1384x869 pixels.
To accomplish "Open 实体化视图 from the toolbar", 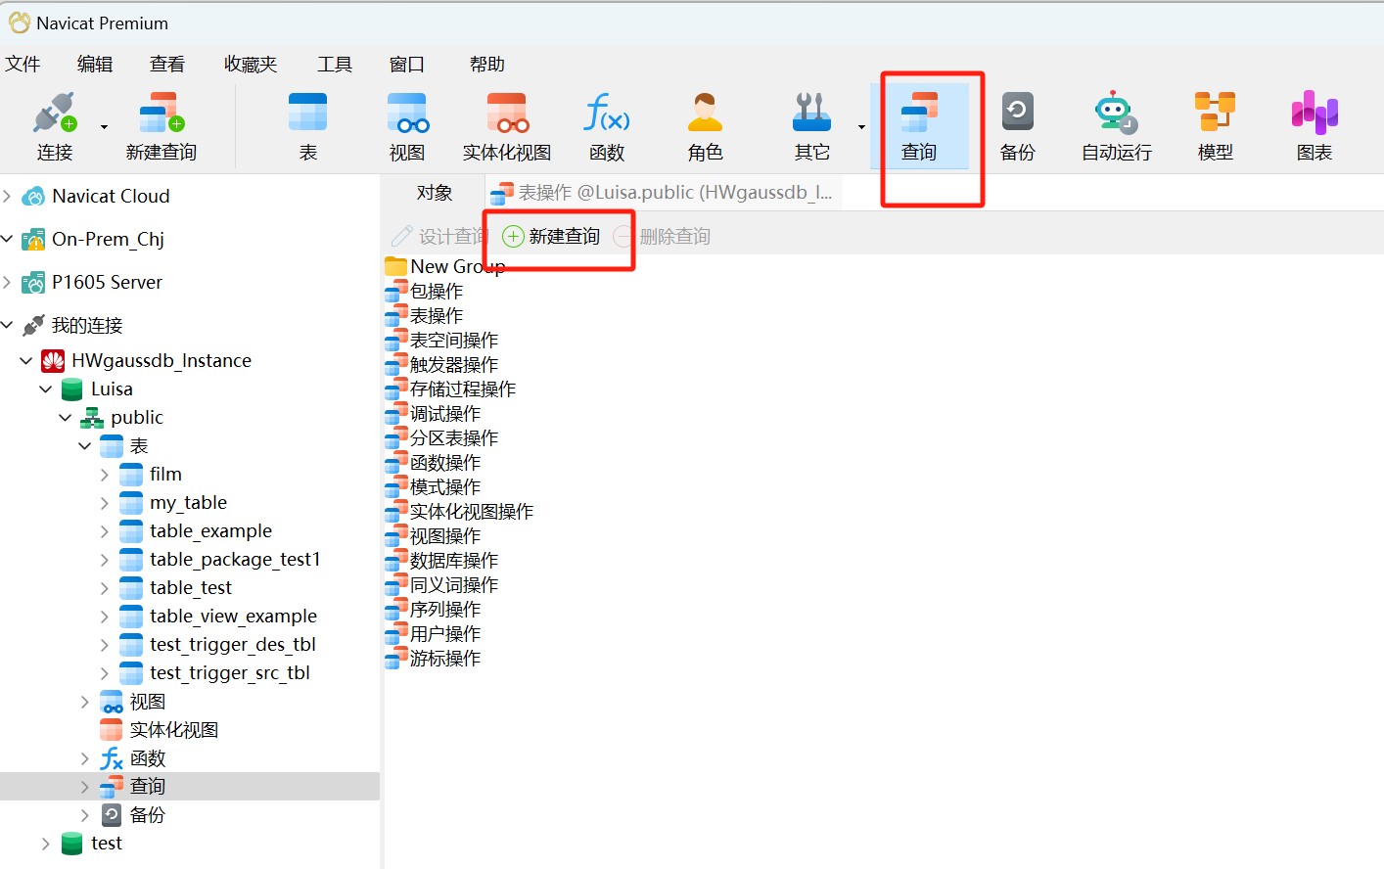I will click(506, 122).
